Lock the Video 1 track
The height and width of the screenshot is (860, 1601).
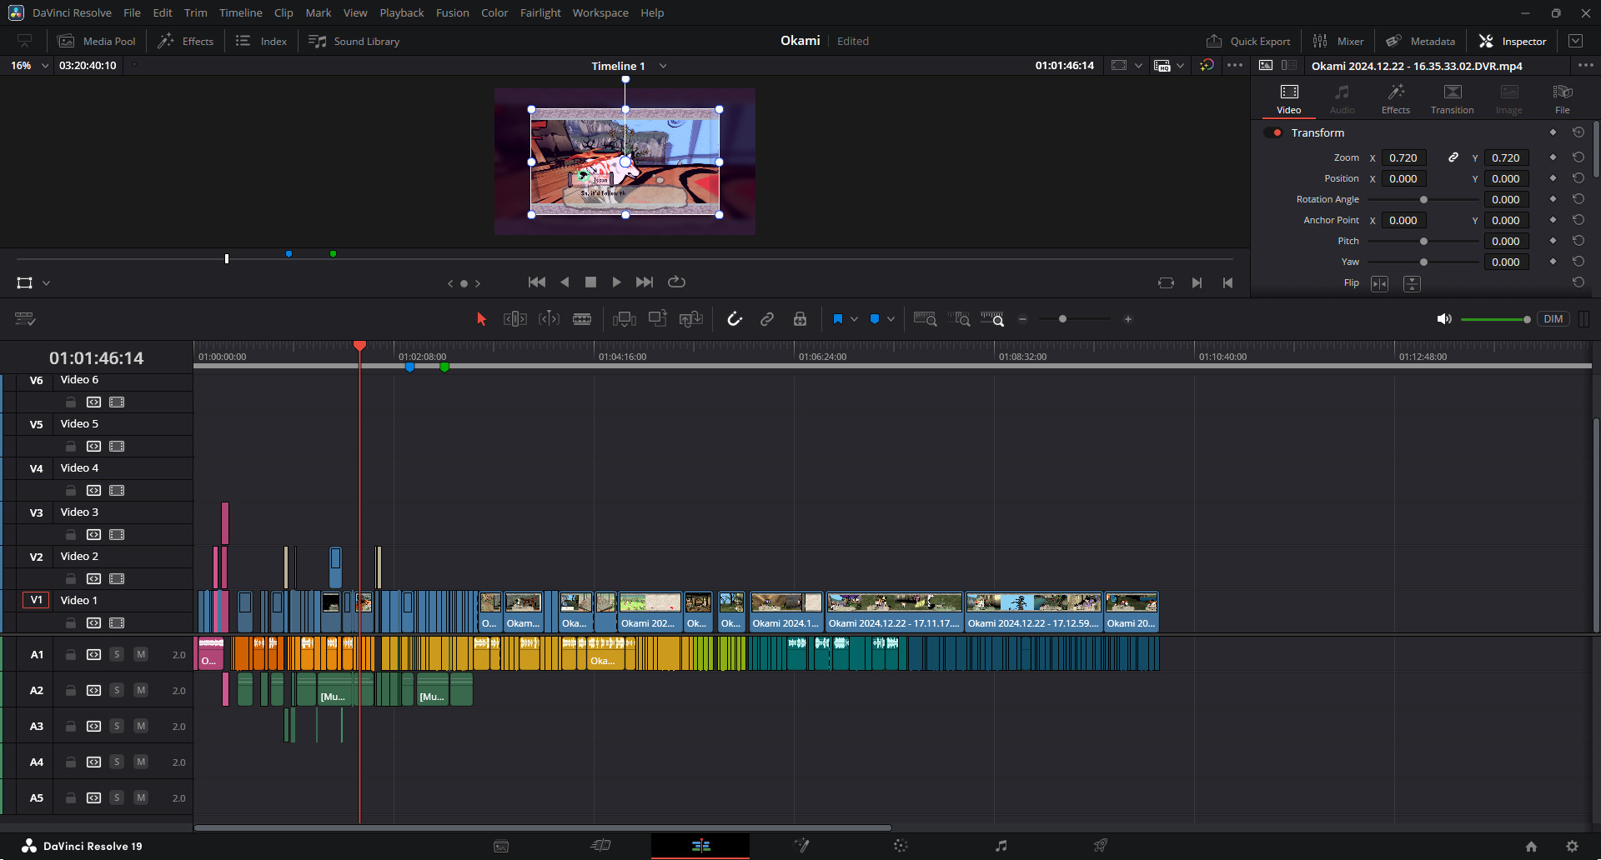(71, 622)
